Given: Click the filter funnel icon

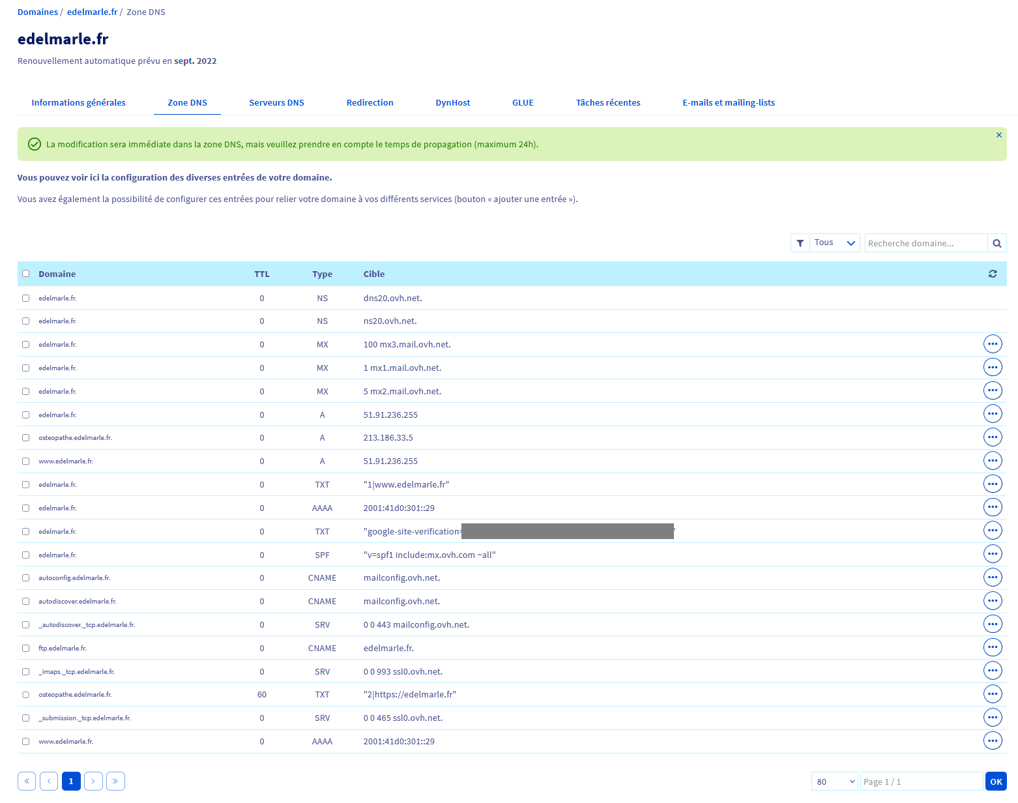Looking at the screenshot, I should (x=800, y=243).
